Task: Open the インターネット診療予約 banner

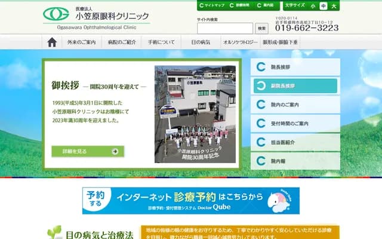Action: tap(191, 201)
